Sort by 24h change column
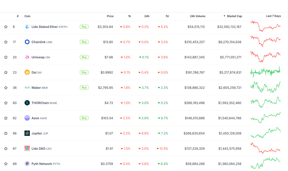 147,16
